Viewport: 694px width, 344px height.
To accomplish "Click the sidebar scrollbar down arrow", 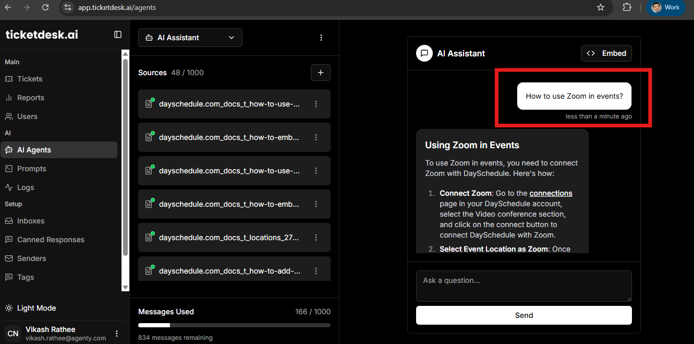I will point(125,288).
